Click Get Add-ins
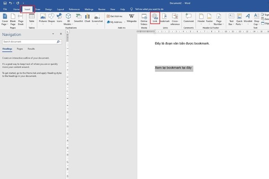 click(114, 16)
